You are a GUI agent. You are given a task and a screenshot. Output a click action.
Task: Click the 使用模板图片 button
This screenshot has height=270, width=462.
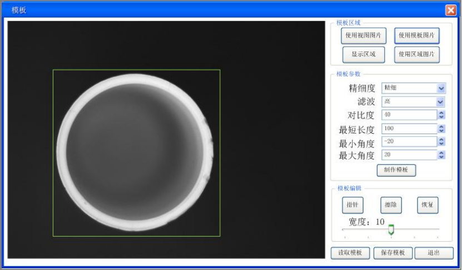click(416, 36)
